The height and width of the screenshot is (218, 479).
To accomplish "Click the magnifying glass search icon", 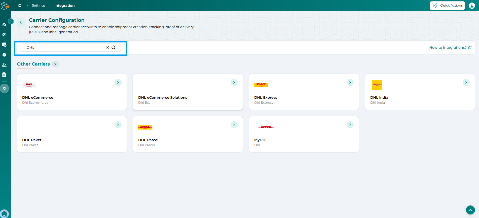I will [x=114, y=47].
